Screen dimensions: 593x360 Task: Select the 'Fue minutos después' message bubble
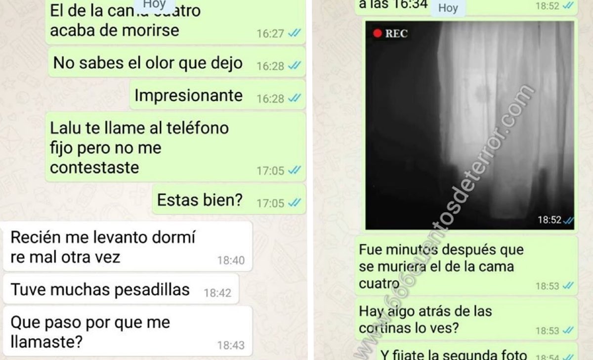466,266
